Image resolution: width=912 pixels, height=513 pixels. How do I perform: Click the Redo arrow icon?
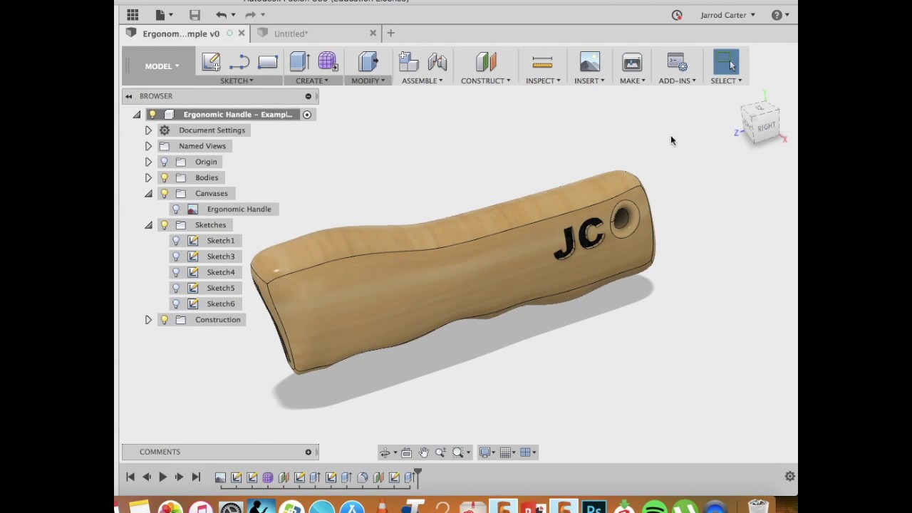click(250, 14)
